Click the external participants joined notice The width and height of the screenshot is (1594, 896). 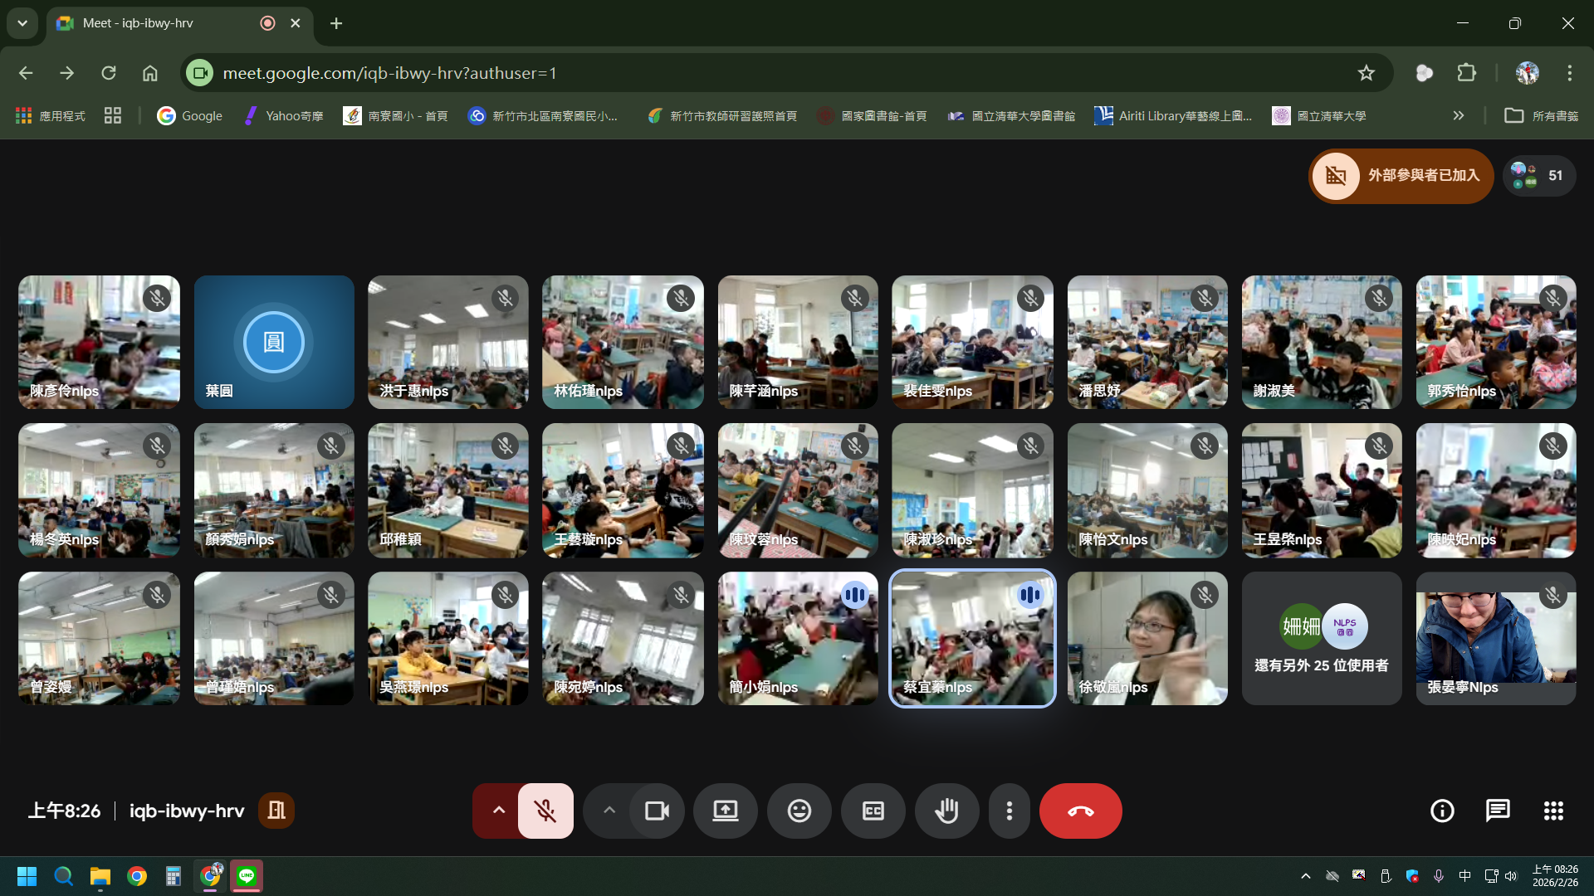coord(1401,176)
